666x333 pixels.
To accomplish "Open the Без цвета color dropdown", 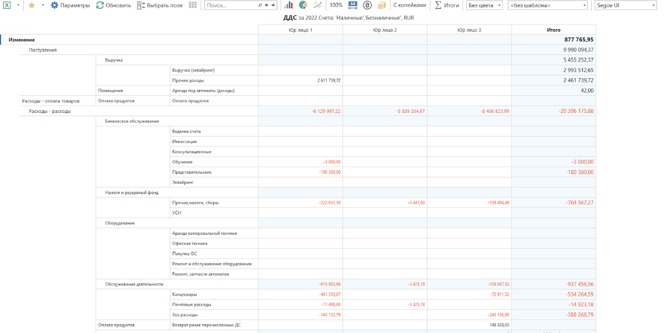I will point(485,5).
